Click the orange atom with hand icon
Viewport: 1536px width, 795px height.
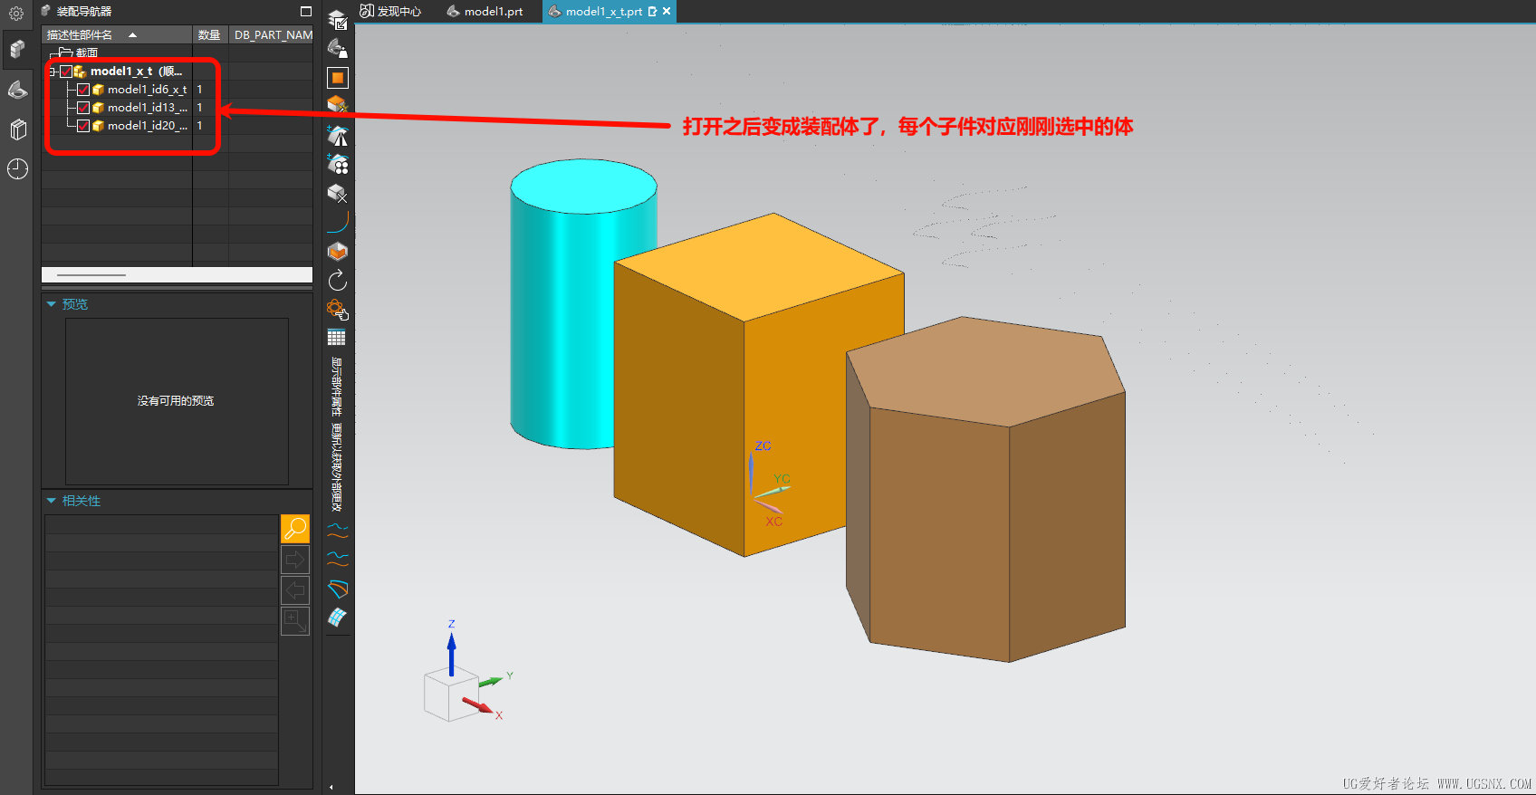338,310
